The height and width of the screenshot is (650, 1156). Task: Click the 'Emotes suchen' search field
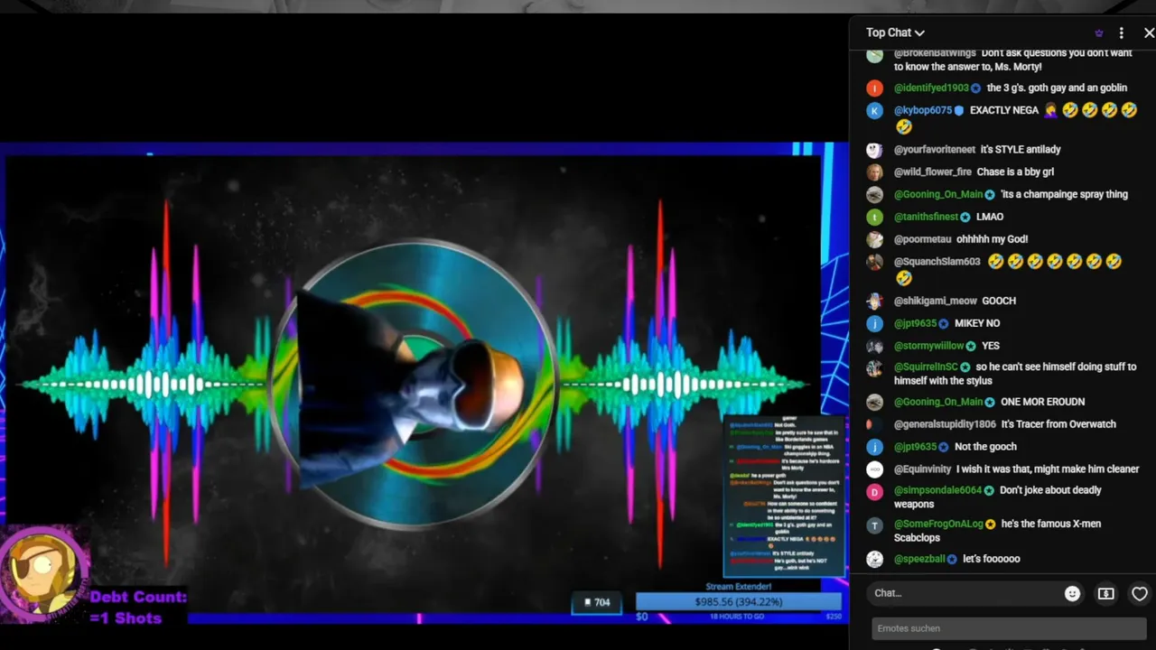coord(1009,628)
